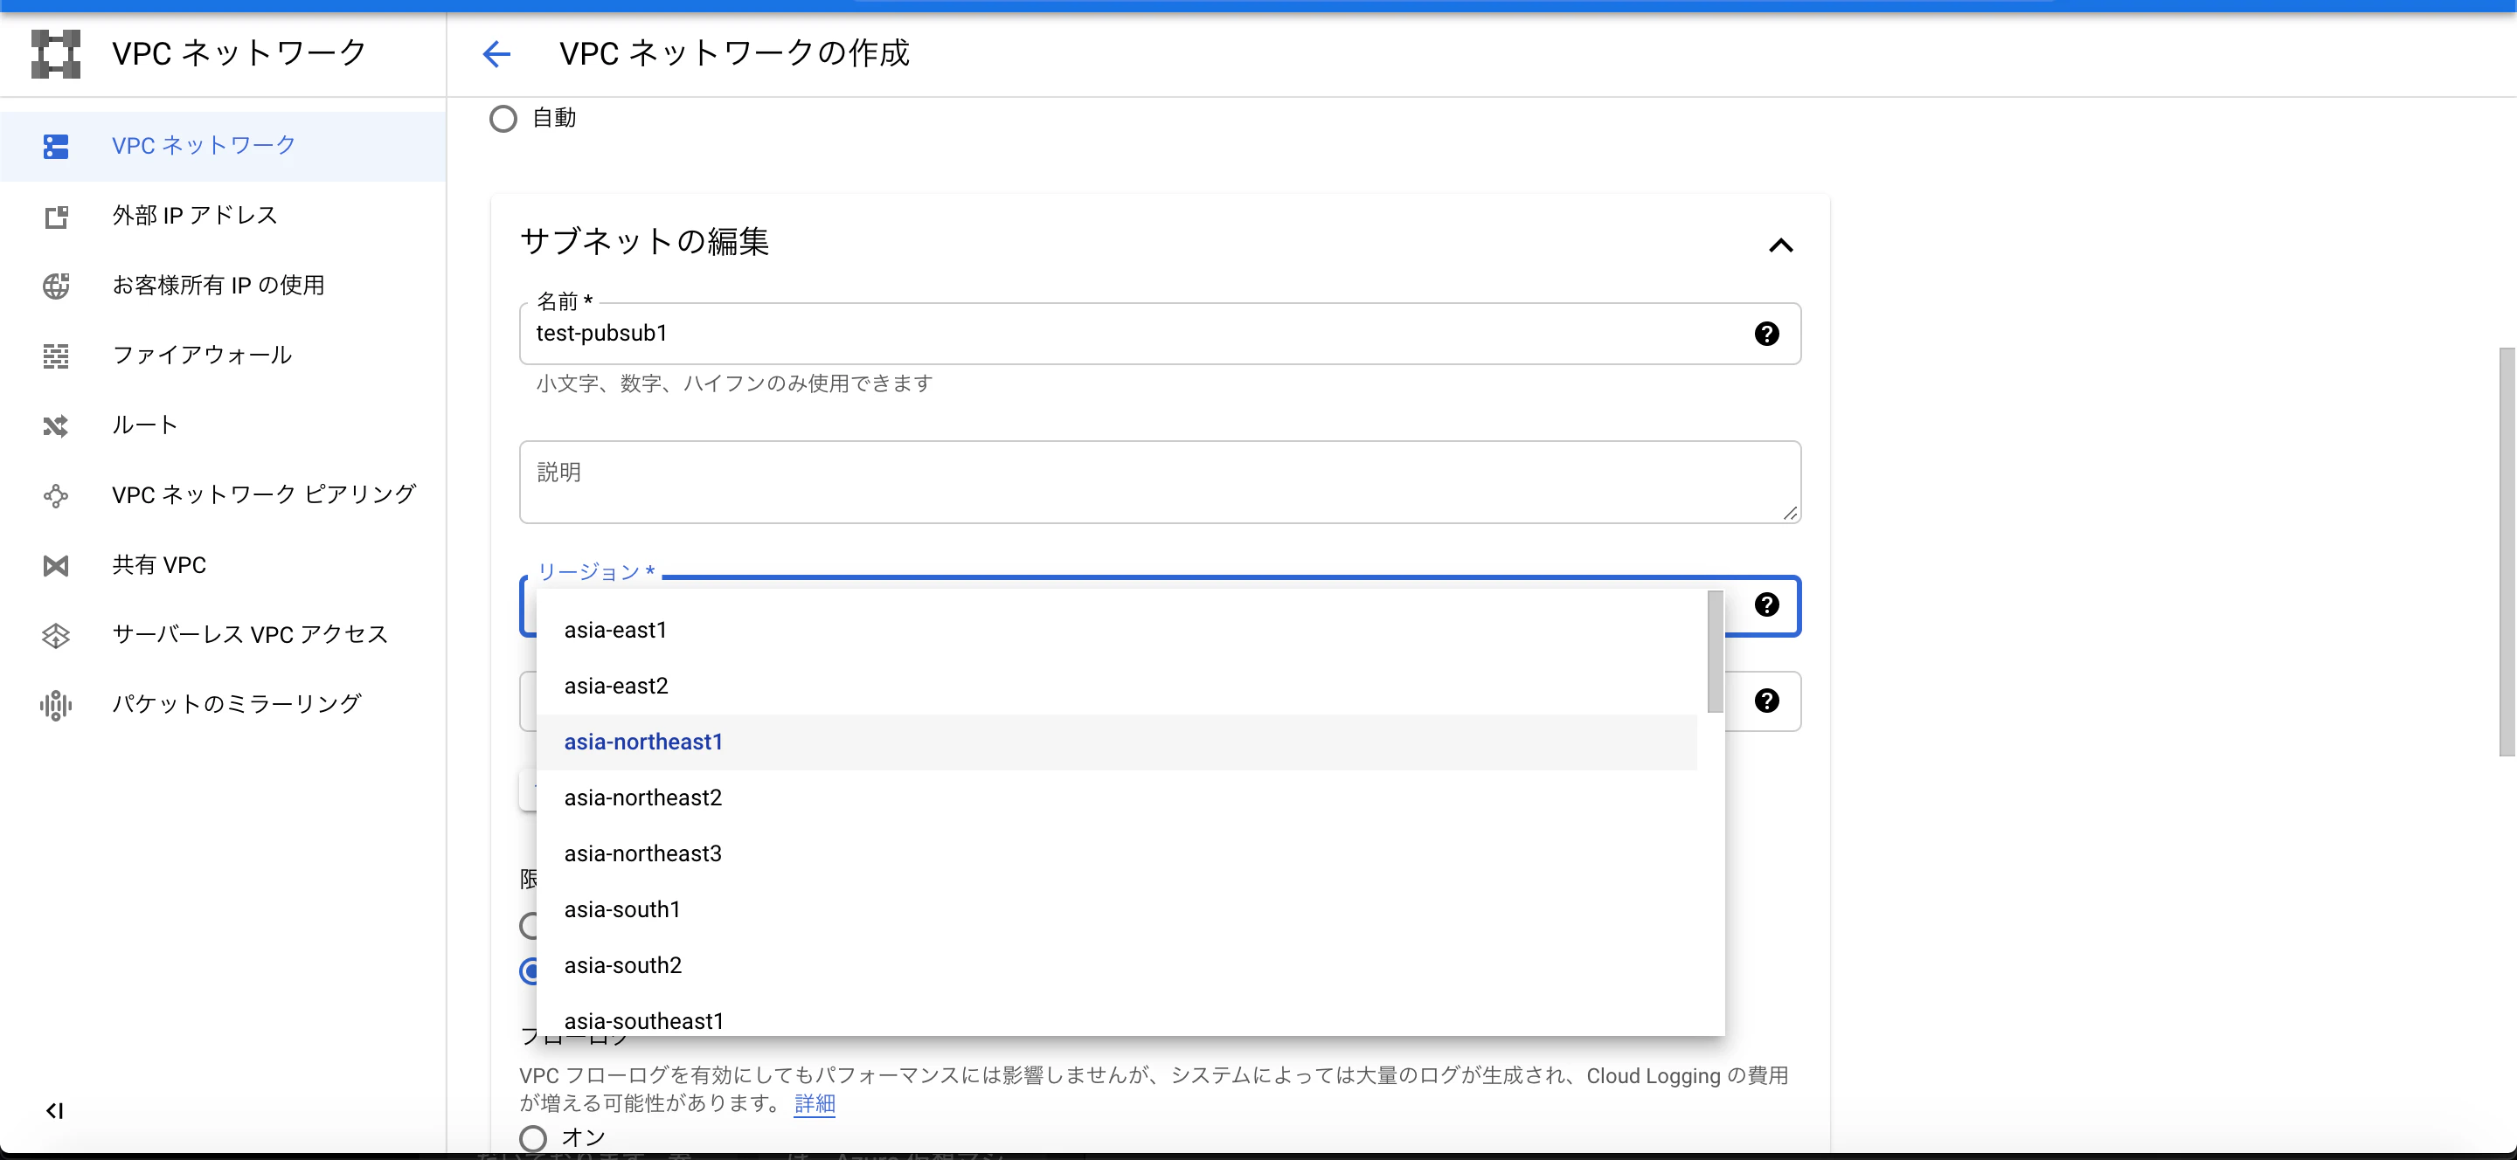Image resolution: width=2517 pixels, height=1160 pixels.
Task: Go back using the blue arrow
Action: 496,53
